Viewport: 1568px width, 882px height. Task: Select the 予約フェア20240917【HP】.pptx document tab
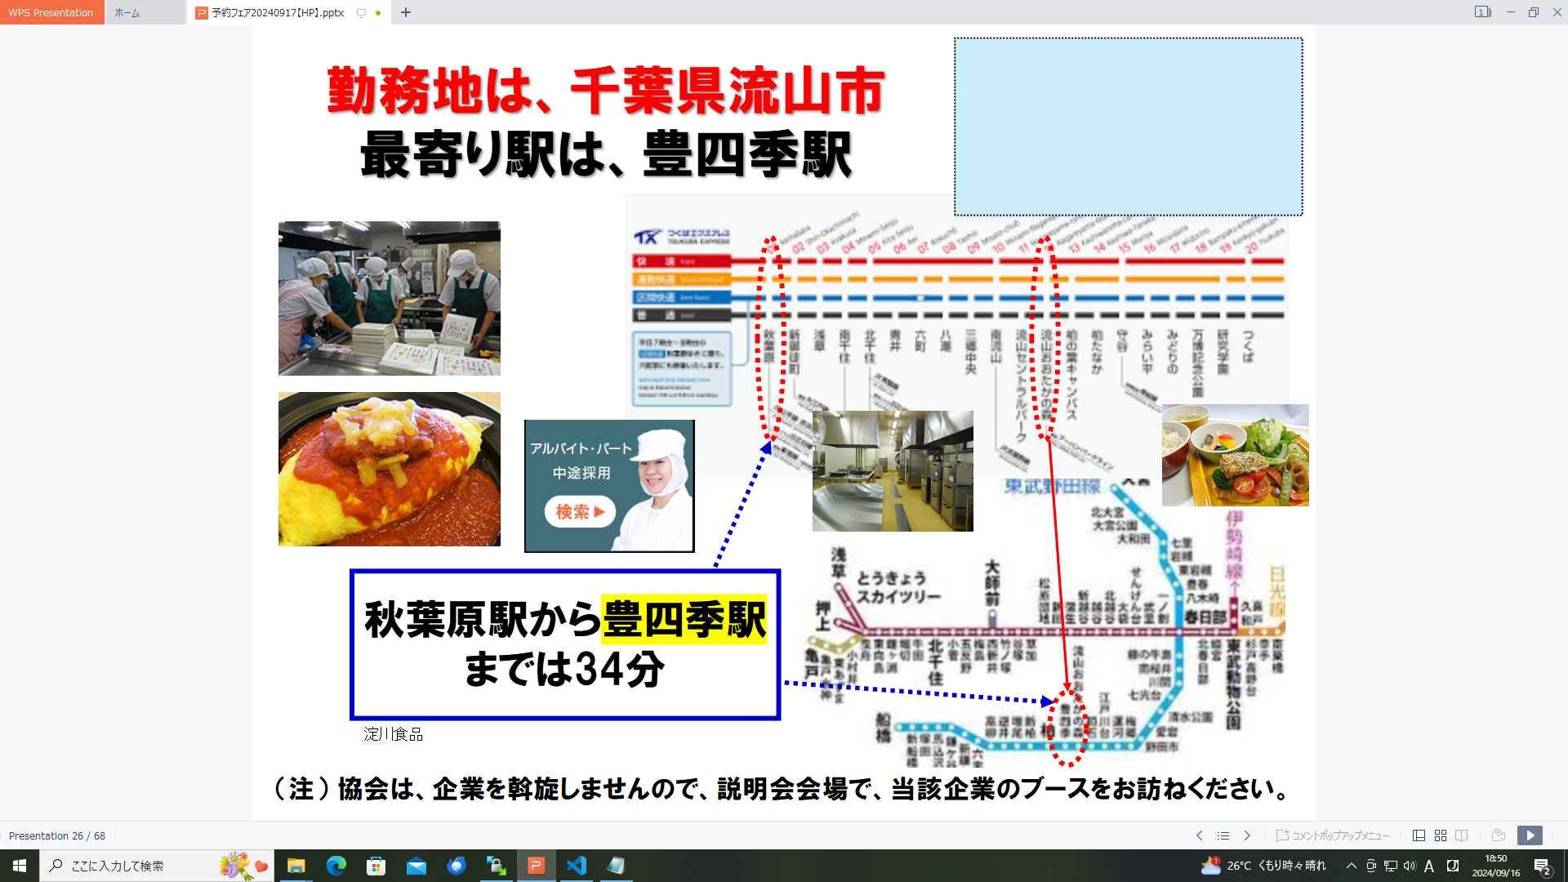pos(277,12)
